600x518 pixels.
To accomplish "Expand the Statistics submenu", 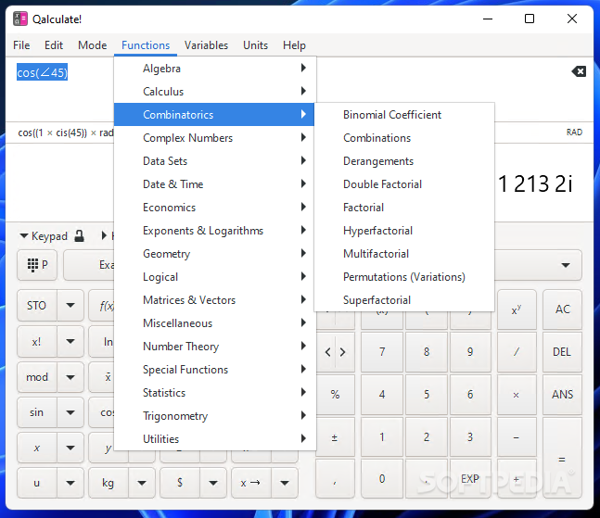I will (214, 392).
